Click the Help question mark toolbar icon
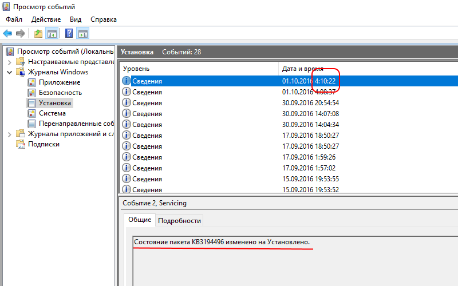This screenshot has height=286, width=458. (x=69, y=33)
